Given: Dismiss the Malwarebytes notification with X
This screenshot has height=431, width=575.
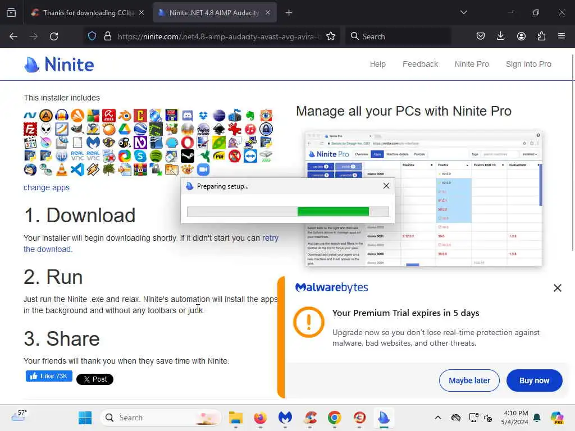Looking at the screenshot, I should [558, 288].
